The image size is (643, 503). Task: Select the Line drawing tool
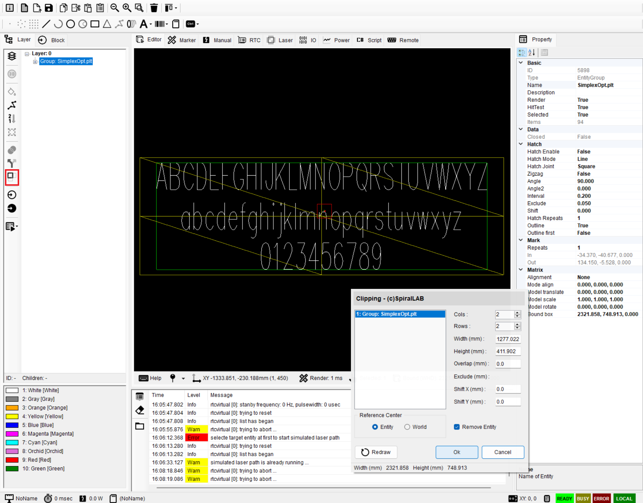click(x=46, y=24)
